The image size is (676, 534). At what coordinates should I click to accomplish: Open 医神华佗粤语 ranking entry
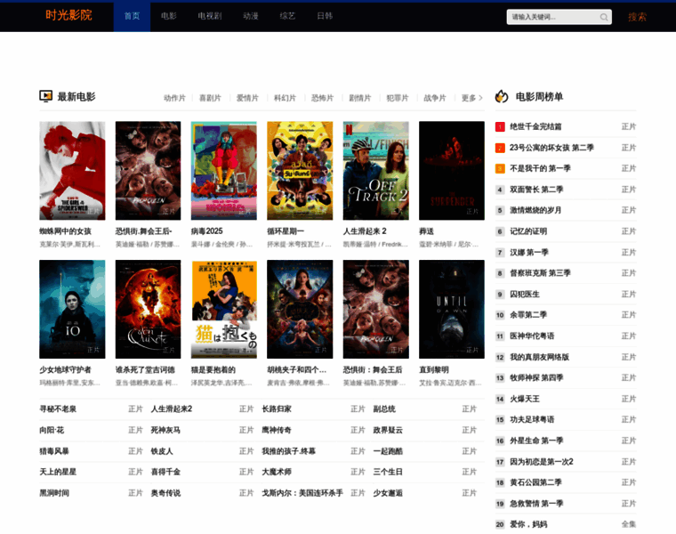coord(532,336)
